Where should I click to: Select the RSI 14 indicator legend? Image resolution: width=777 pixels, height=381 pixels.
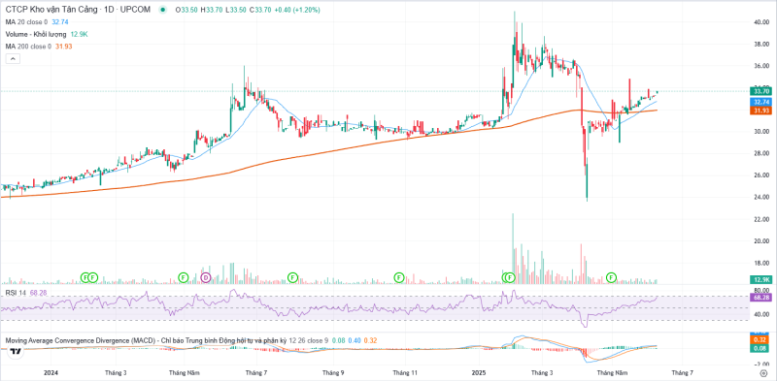(x=17, y=293)
